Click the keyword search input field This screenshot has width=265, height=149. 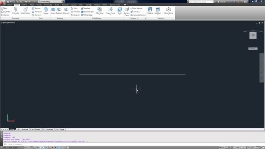click(201, 2)
